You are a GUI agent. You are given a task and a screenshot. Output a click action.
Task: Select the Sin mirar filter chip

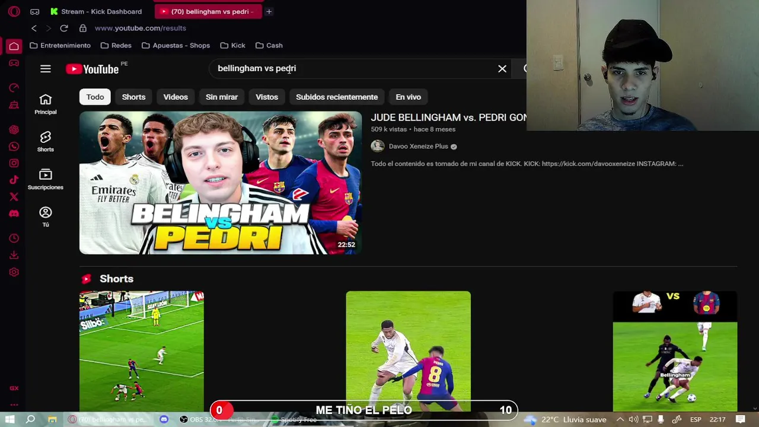(x=222, y=97)
